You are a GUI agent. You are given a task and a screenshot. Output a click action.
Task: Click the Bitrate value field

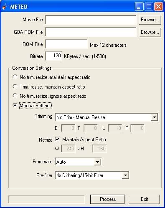click(x=53, y=56)
